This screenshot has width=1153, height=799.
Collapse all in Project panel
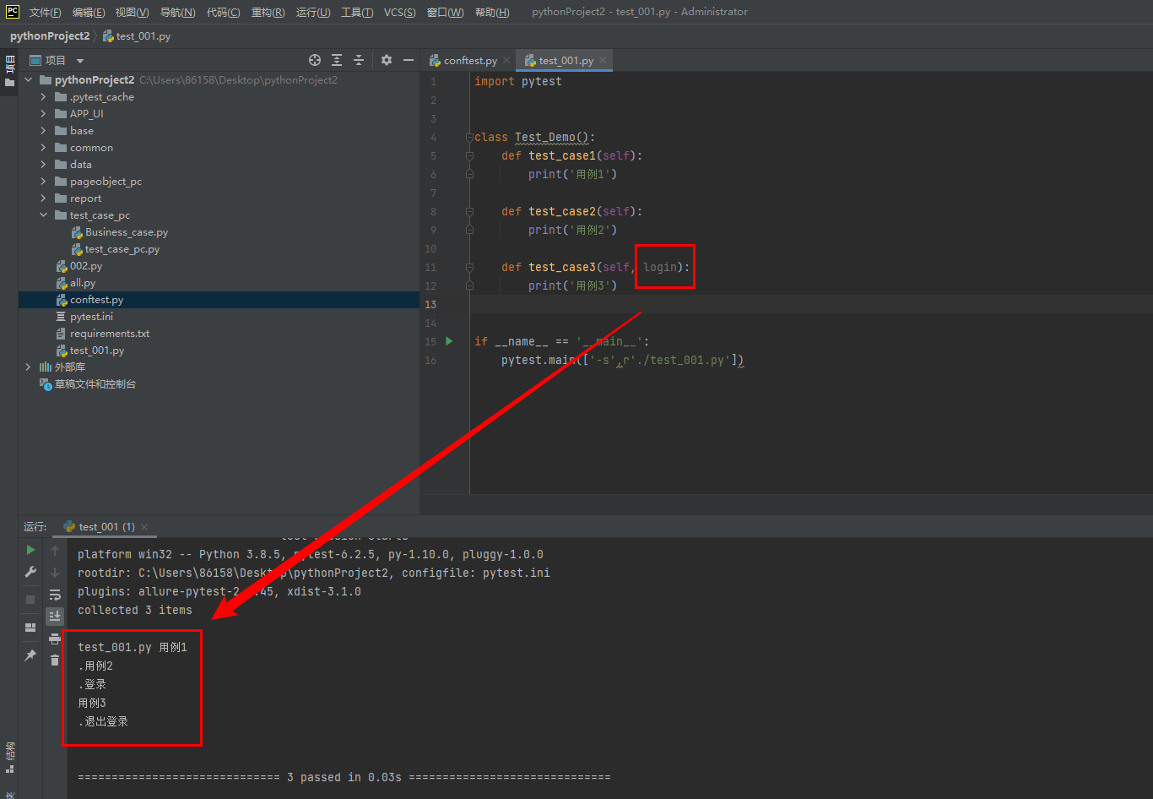click(x=359, y=60)
